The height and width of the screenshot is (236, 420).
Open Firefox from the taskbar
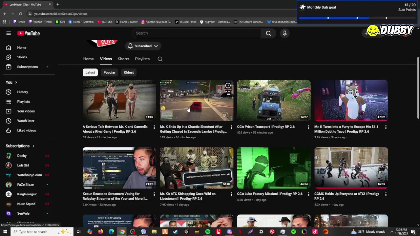click(x=100, y=232)
